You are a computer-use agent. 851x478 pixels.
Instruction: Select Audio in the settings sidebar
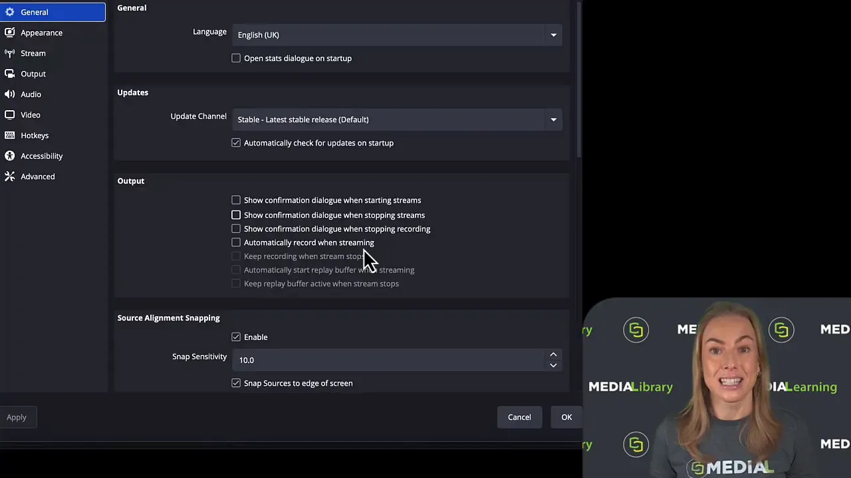53,94
